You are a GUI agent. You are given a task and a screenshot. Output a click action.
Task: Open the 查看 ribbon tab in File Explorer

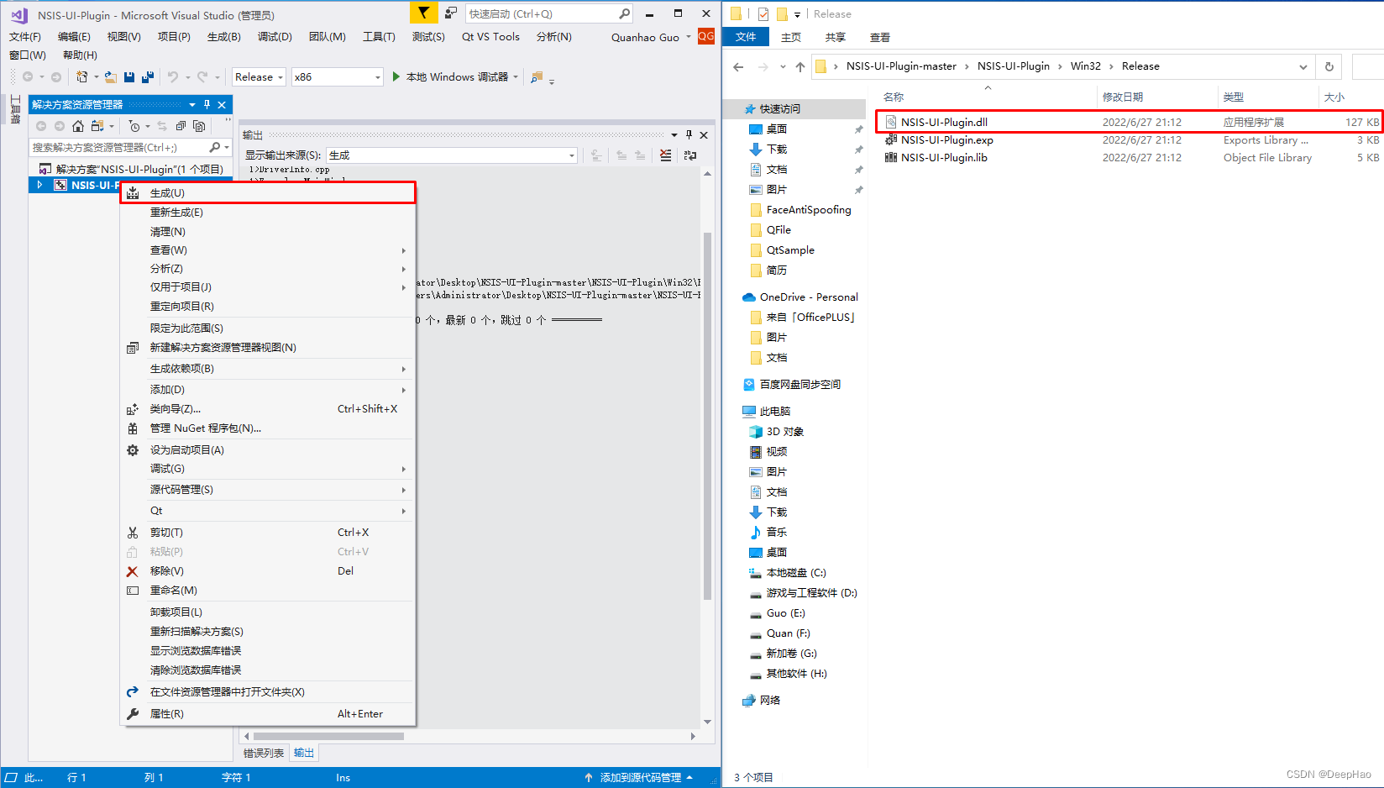click(x=880, y=37)
